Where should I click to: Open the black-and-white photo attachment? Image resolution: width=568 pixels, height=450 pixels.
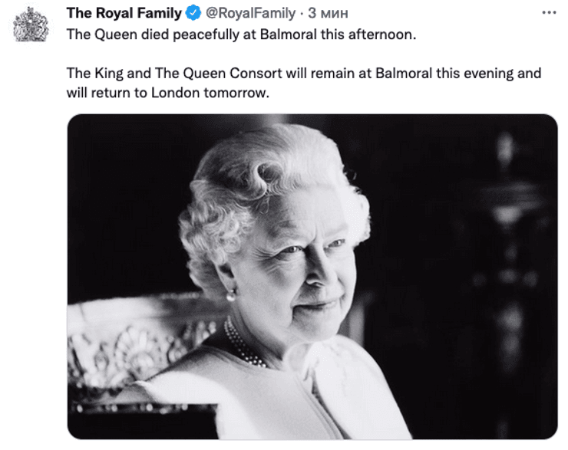pyautogui.click(x=312, y=276)
